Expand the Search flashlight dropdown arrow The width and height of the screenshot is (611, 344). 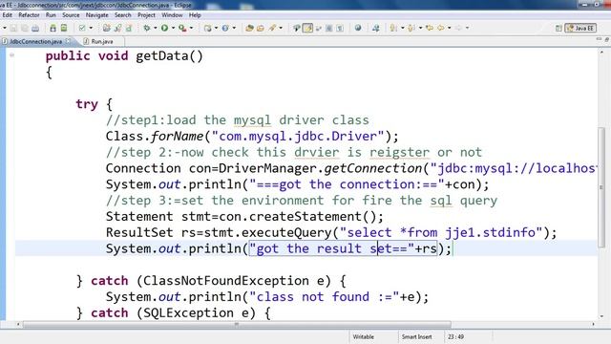click(281, 28)
